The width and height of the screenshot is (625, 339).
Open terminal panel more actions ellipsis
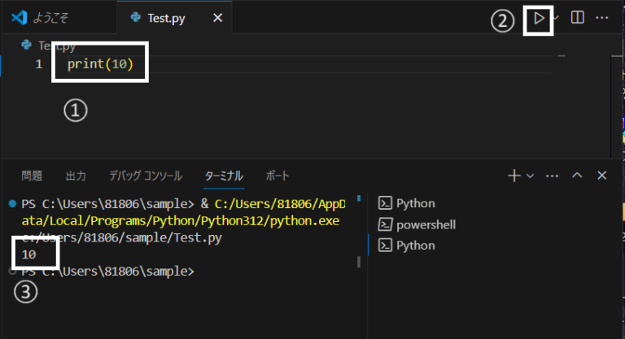pyautogui.click(x=552, y=176)
